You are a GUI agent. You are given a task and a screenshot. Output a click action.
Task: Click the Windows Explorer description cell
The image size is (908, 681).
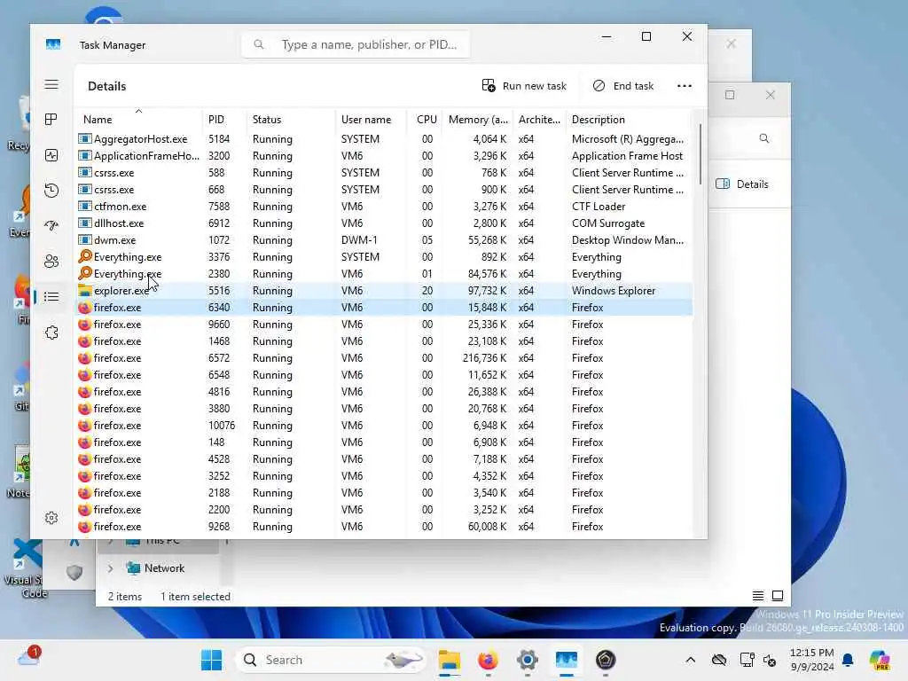point(614,291)
